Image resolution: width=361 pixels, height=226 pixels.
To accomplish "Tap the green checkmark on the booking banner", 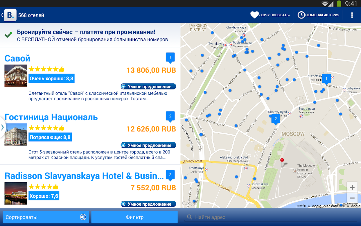I will point(8,34).
